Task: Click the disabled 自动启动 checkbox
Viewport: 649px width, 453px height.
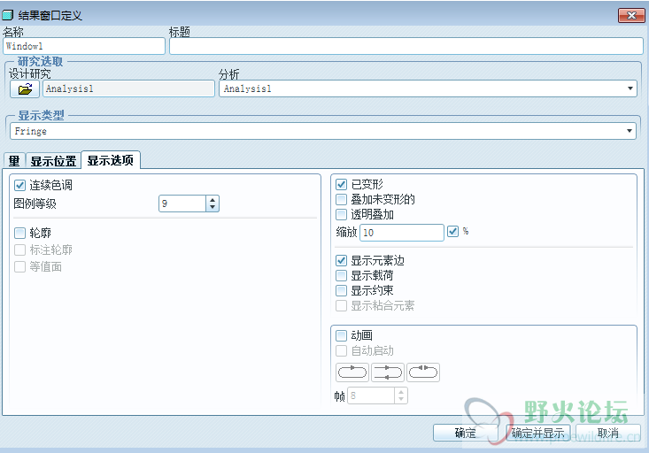Action: click(341, 351)
